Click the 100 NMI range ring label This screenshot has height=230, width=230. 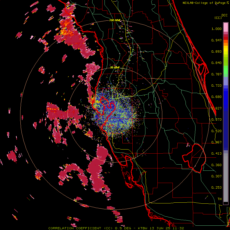tap(115, 20)
